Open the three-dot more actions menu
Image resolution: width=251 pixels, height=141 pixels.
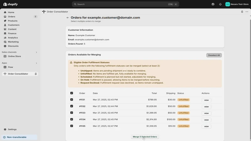(247, 12)
